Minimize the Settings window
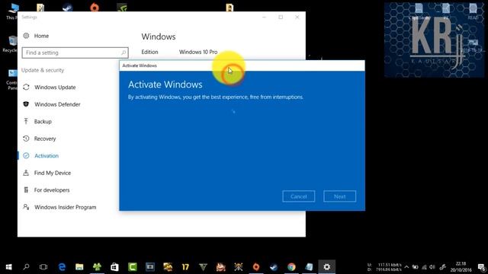Image resolution: width=488 pixels, height=274 pixels. pyautogui.click(x=264, y=17)
